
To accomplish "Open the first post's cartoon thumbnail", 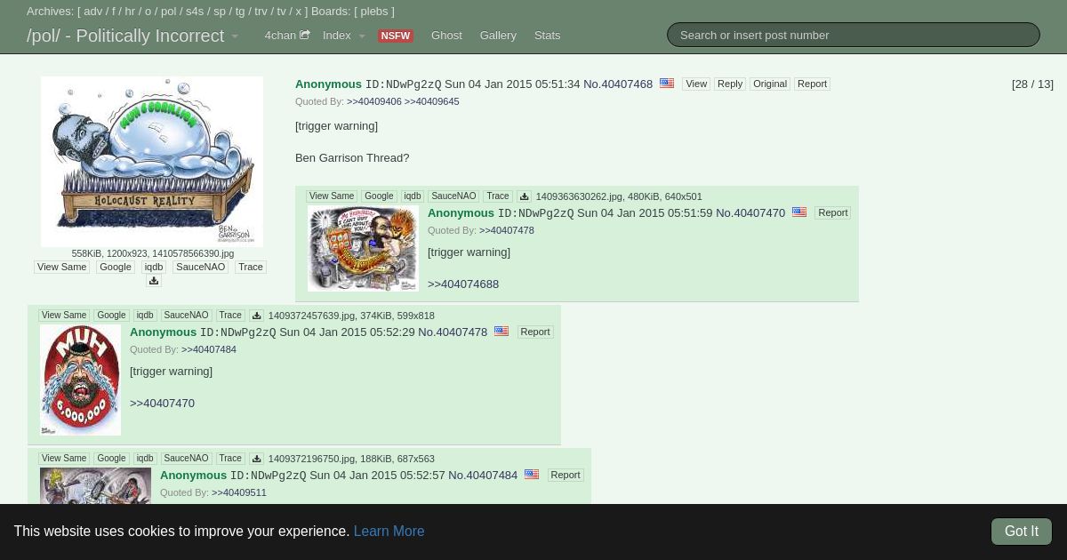I will 152,162.
